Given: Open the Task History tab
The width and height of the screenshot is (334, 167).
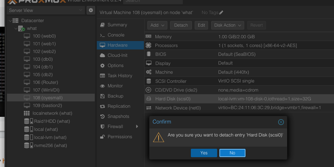Looking at the screenshot, I should coord(120,76).
